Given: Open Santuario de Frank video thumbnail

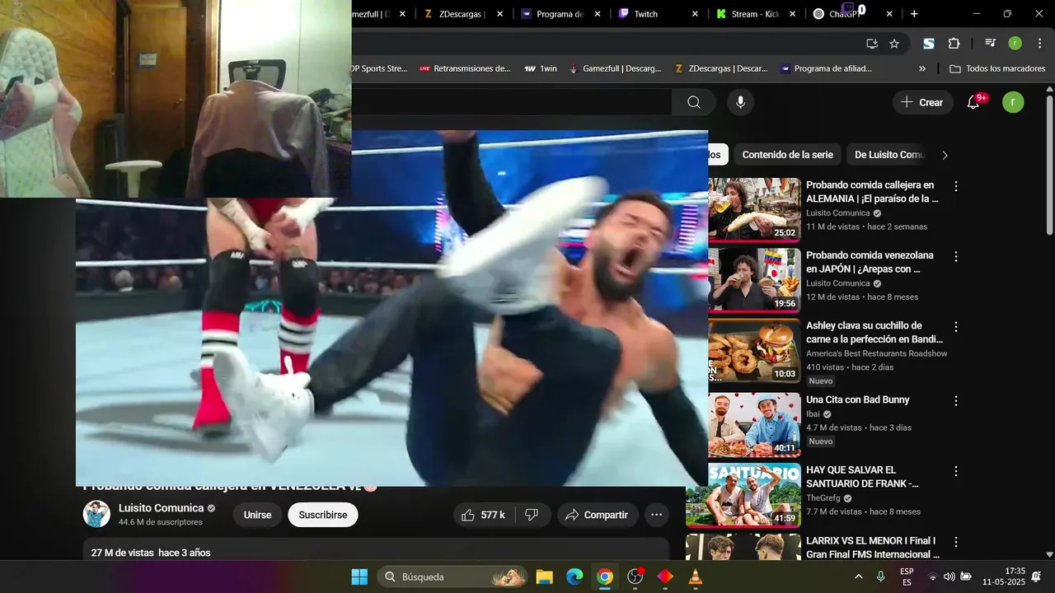Looking at the screenshot, I should click(x=743, y=494).
